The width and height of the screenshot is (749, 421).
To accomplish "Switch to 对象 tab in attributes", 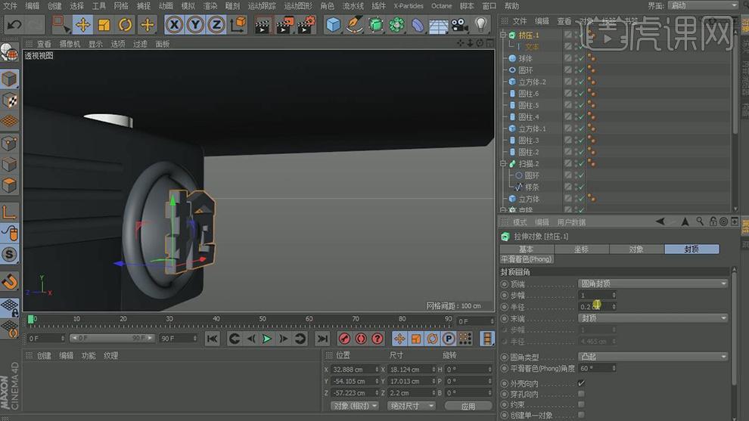I will click(x=636, y=249).
